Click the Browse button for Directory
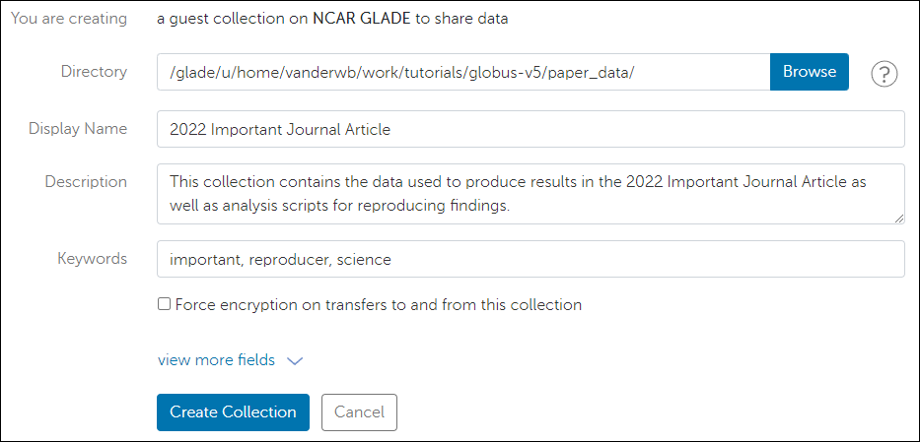This screenshot has height=442, width=920. [x=809, y=72]
